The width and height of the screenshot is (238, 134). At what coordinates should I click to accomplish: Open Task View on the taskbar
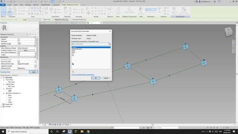point(57,131)
